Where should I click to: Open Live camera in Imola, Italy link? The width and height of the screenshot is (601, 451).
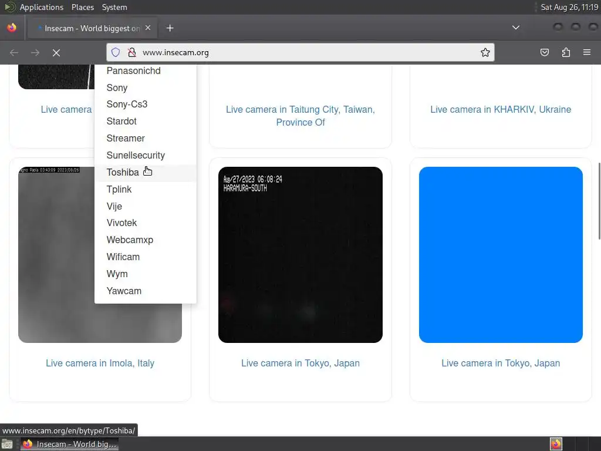tap(100, 363)
